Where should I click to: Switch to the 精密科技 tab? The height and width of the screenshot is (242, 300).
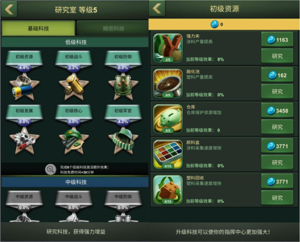pos(113,28)
